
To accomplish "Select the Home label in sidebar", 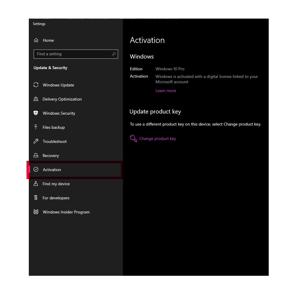I will point(48,40).
